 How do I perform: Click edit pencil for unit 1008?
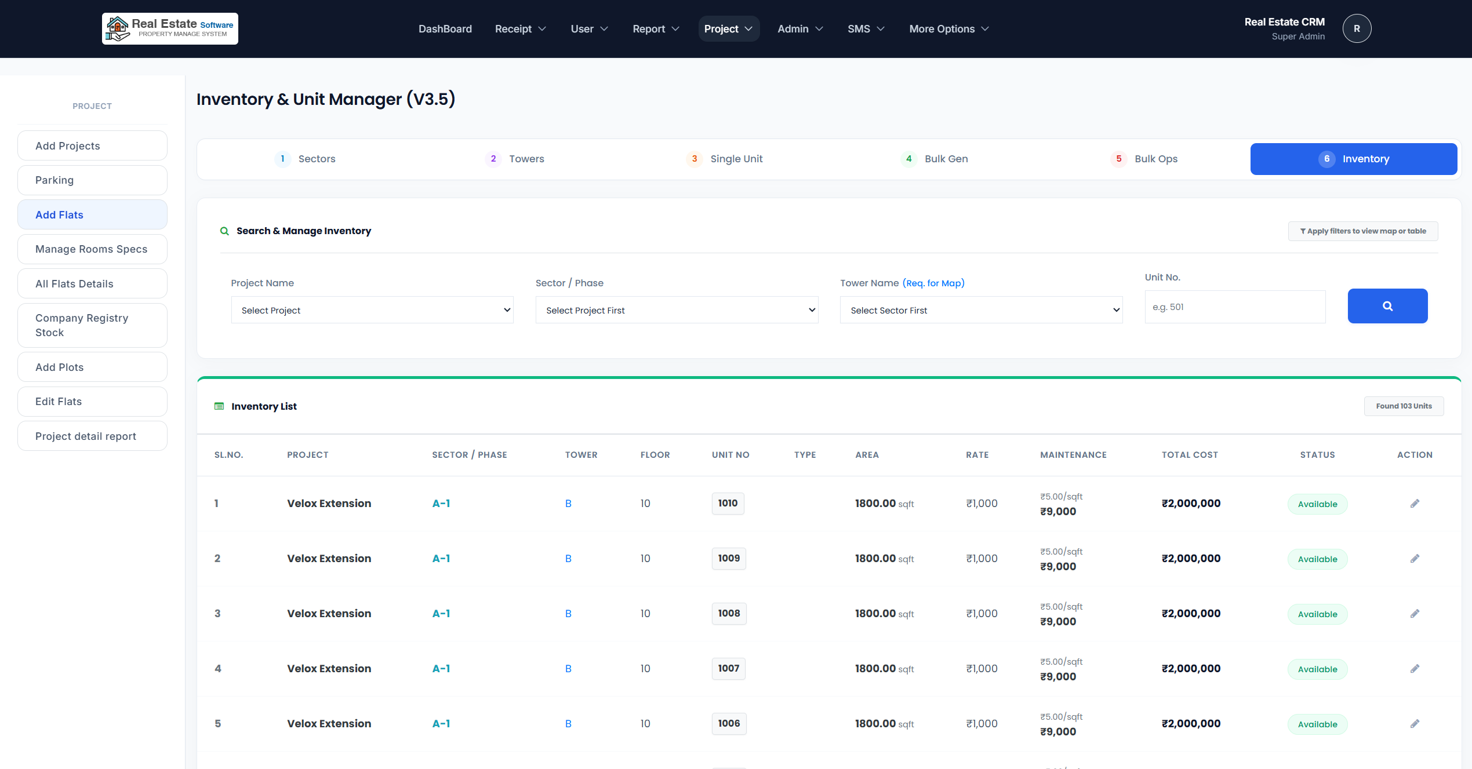coord(1415,614)
